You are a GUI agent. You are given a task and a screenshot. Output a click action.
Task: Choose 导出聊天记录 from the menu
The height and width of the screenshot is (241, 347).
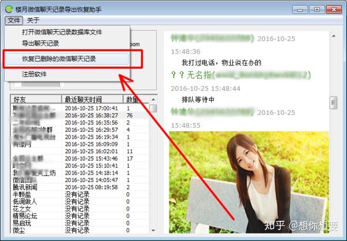point(40,43)
